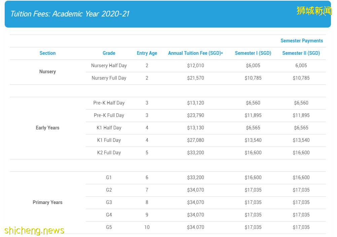Click the Nursery section label
337x237 pixels.
coord(47,72)
